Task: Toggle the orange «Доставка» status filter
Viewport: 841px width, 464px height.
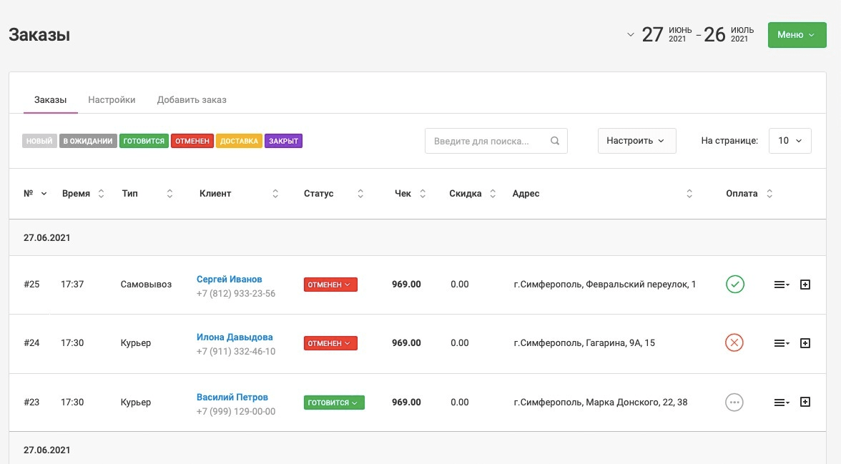Action: (239, 142)
